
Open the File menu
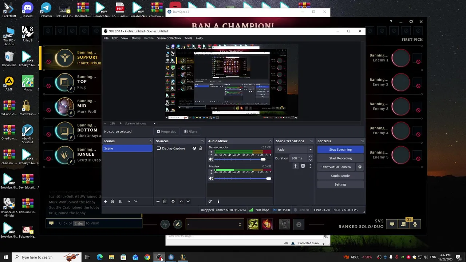point(106,38)
